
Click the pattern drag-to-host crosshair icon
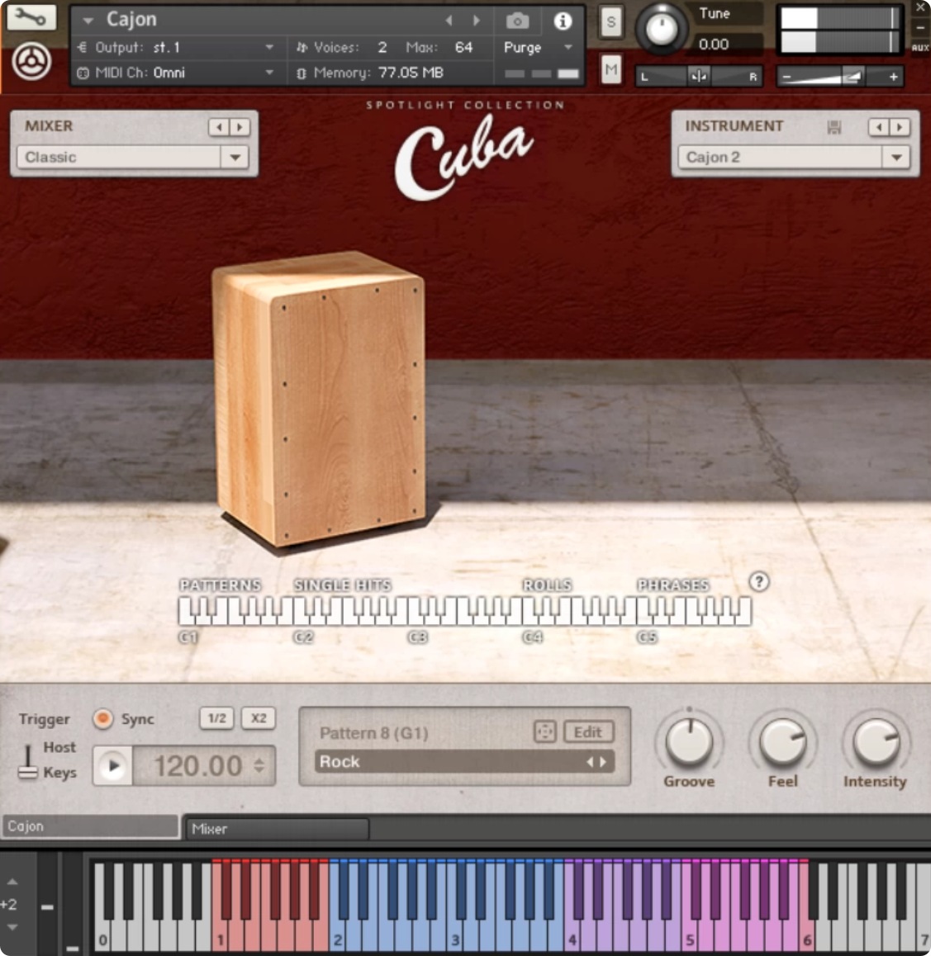click(545, 731)
